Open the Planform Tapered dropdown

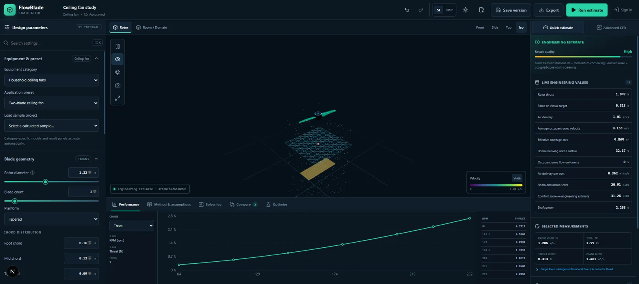(52, 219)
